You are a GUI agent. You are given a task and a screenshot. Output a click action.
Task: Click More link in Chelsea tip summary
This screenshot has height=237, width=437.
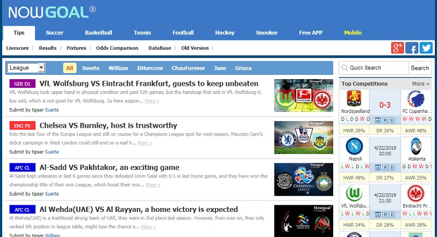point(145,143)
